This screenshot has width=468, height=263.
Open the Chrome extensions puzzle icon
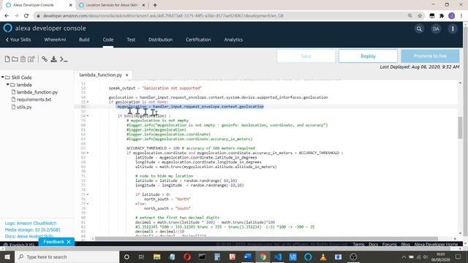(442, 16)
